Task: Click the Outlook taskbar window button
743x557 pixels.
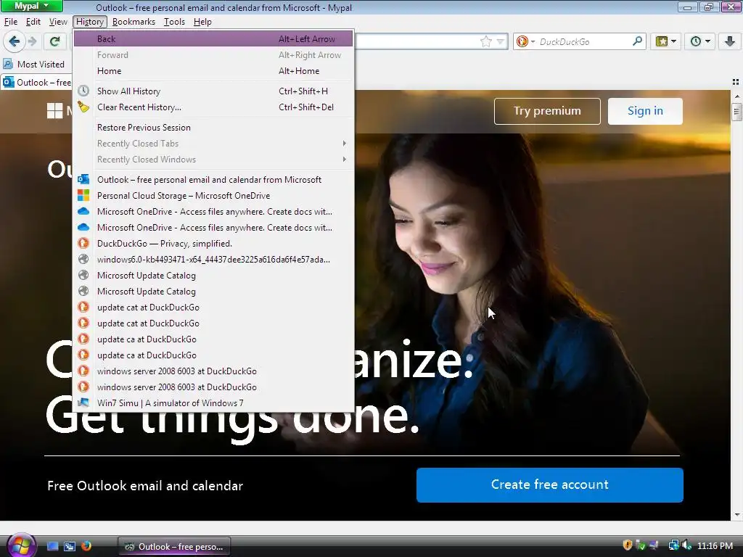Action: click(x=174, y=547)
